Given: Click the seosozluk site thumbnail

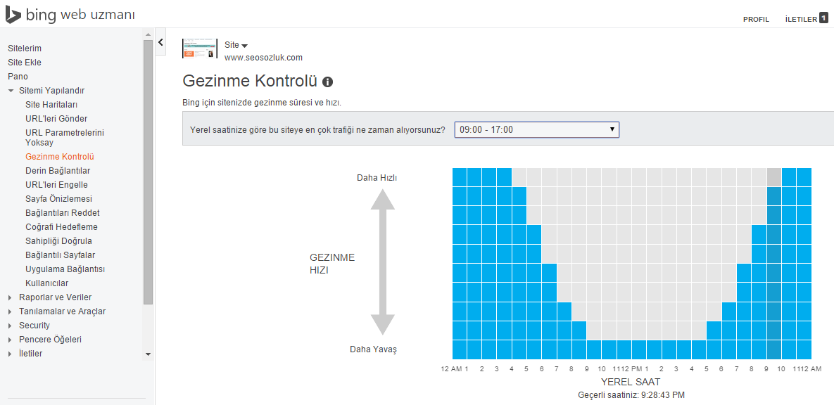Looking at the screenshot, I should coord(200,49).
